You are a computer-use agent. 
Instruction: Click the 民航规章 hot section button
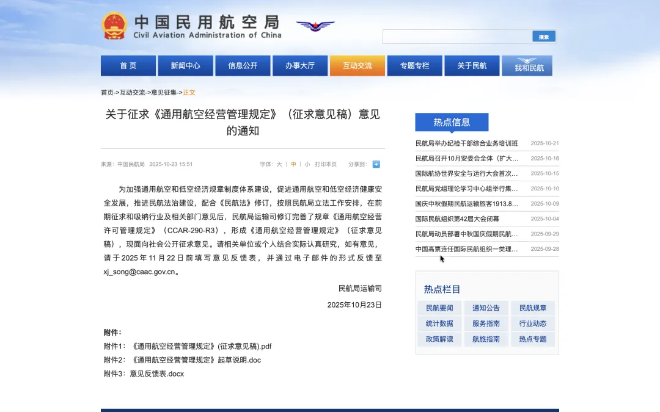pos(532,308)
